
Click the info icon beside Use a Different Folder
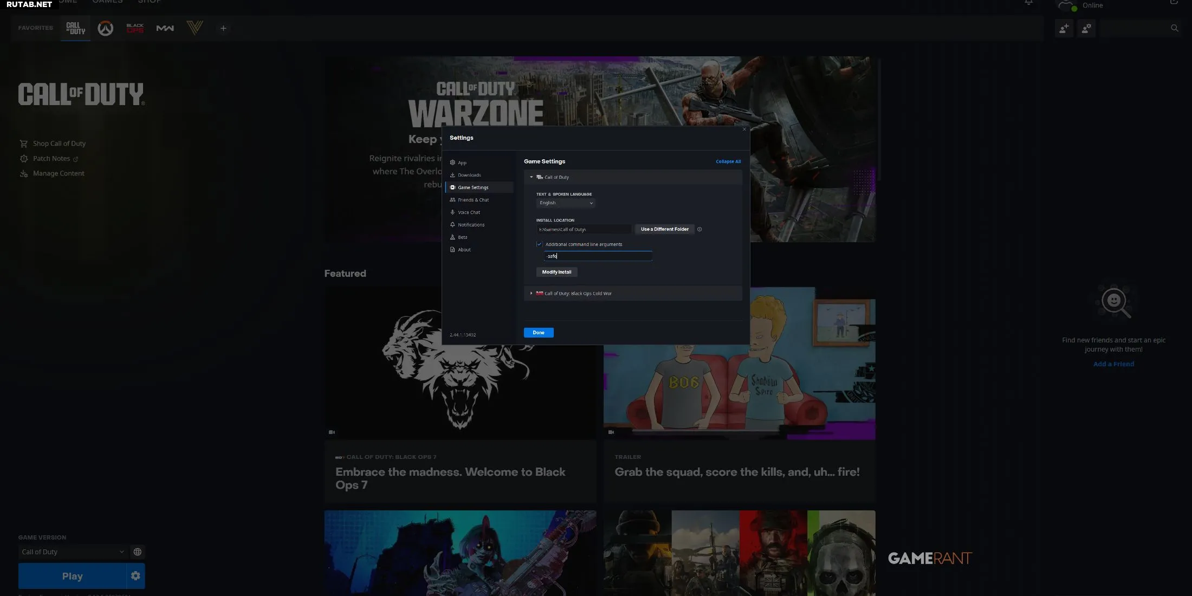[x=699, y=229]
